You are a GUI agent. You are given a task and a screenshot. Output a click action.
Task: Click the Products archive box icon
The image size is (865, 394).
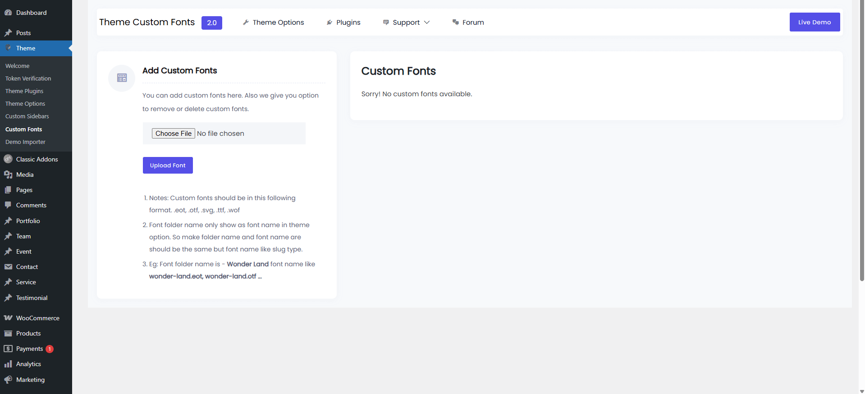pos(8,333)
